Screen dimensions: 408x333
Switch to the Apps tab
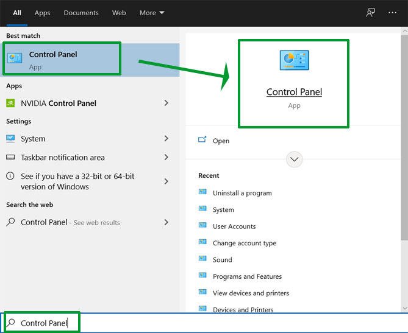coord(43,13)
